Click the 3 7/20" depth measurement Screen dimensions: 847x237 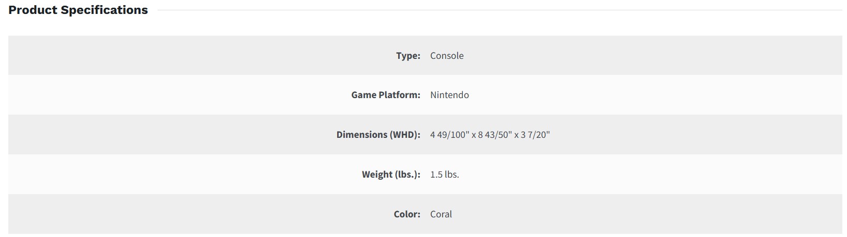click(x=535, y=135)
